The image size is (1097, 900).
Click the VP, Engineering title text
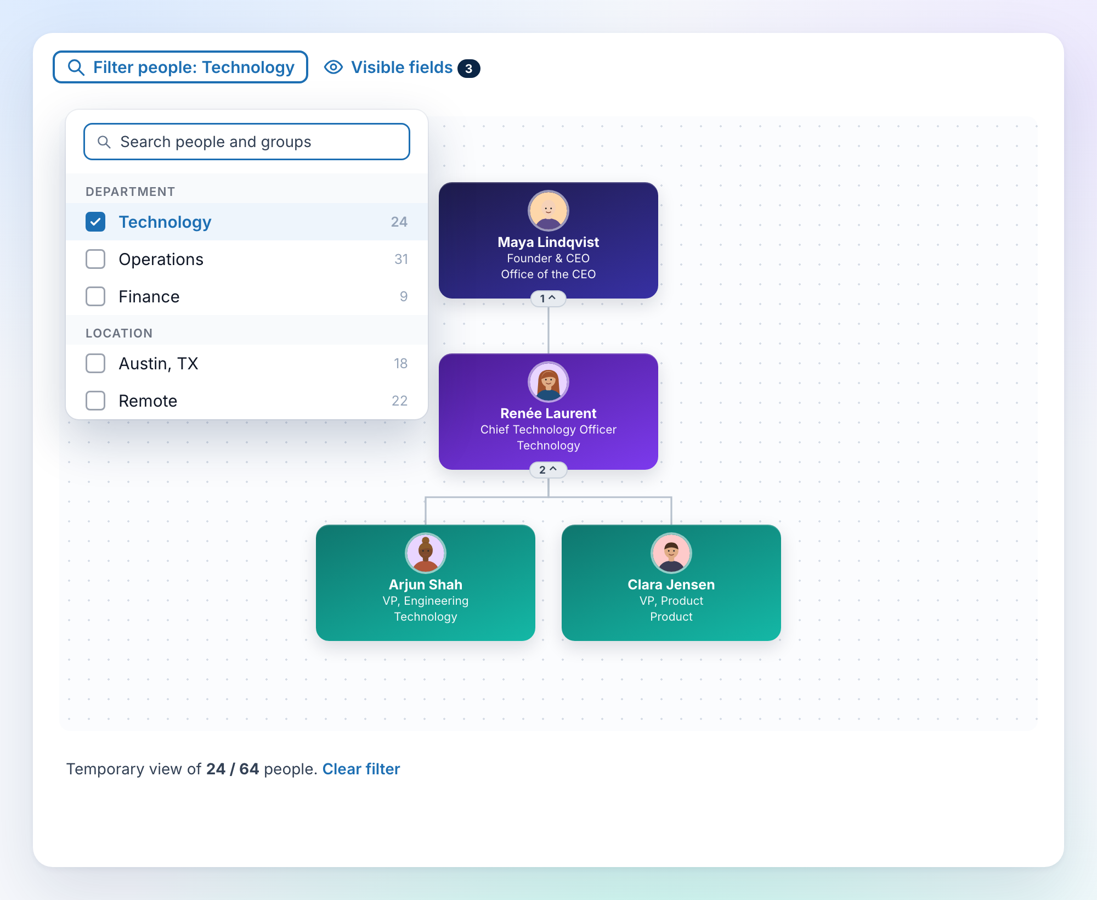(426, 601)
